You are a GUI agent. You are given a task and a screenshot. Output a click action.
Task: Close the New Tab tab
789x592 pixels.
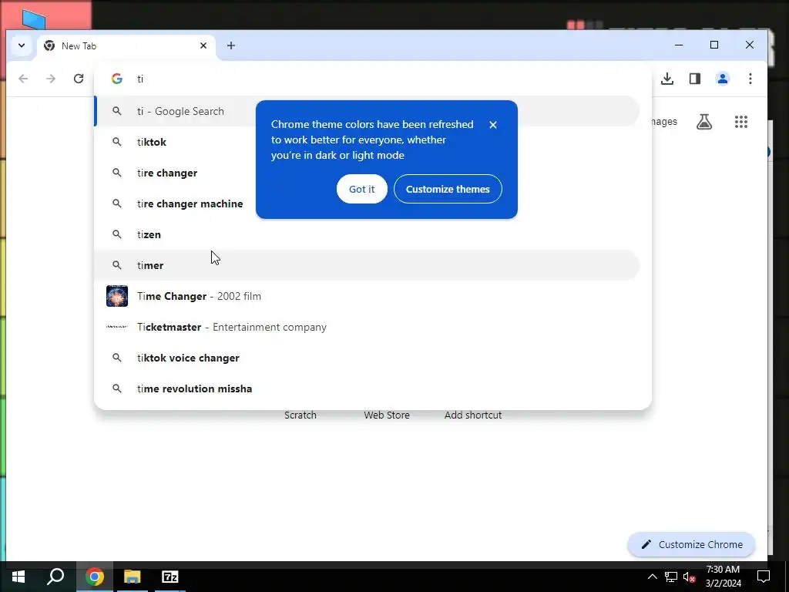pos(203,45)
